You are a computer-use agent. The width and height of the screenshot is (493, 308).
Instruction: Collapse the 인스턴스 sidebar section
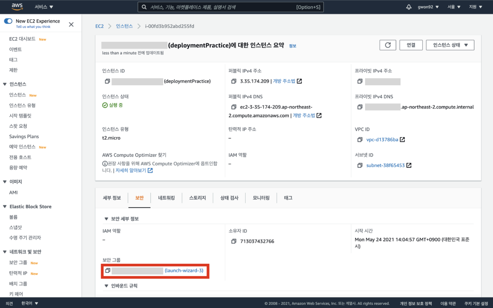[5, 84]
